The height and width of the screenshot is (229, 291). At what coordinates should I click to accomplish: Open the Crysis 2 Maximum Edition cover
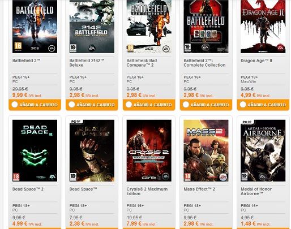[149, 150]
